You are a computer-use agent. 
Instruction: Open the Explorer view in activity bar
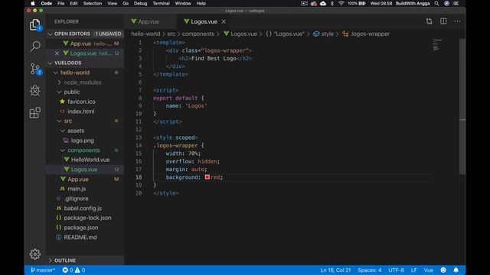click(x=35, y=24)
